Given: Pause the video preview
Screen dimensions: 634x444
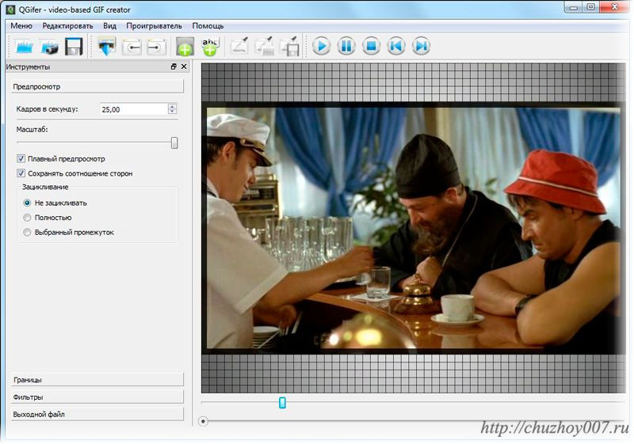Looking at the screenshot, I should (346, 46).
